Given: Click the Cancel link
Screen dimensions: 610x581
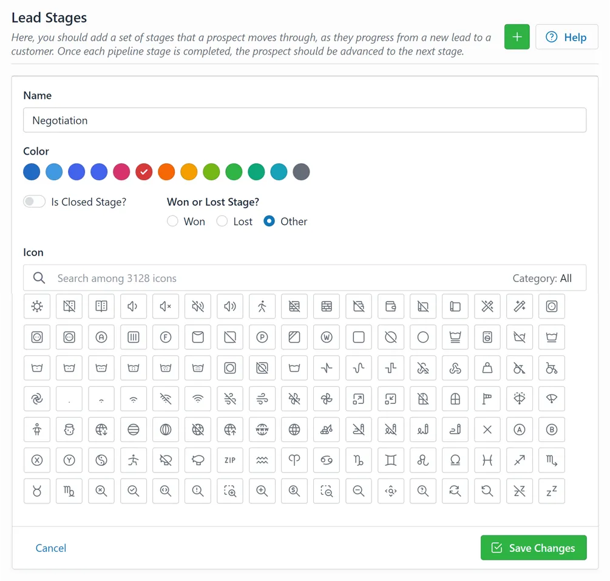Looking at the screenshot, I should pos(51,548).
